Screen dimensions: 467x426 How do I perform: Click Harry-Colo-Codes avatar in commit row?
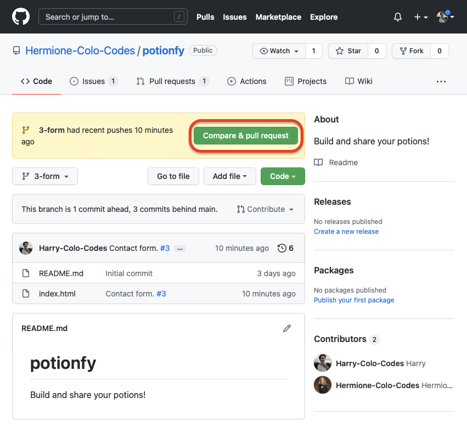26,248
